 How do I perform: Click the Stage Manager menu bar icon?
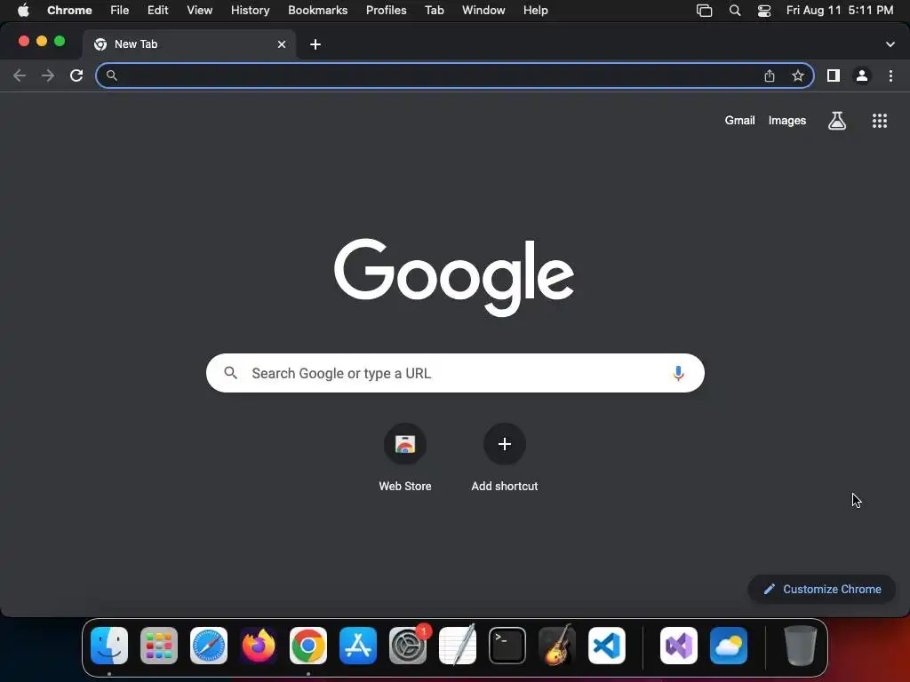[x=704, y=11]
